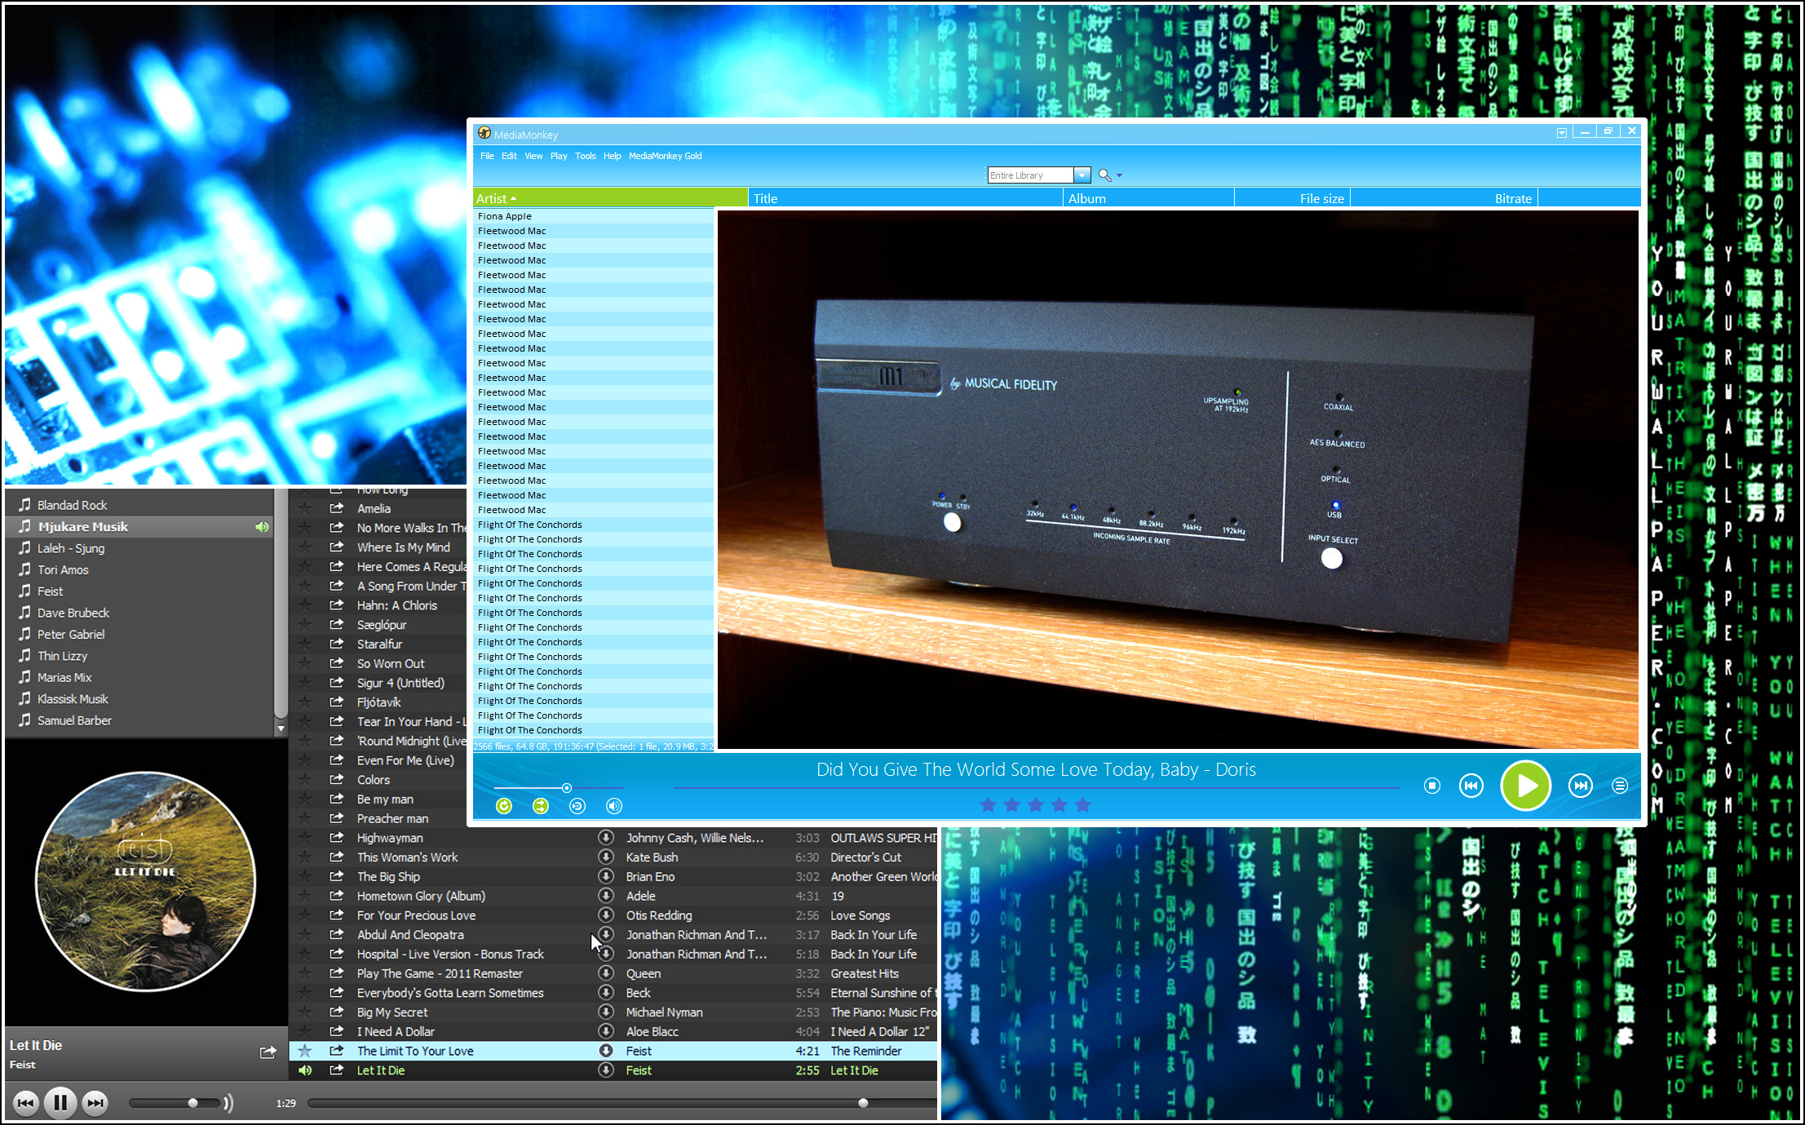Skip to next track in MediaMonkey

1581,786
